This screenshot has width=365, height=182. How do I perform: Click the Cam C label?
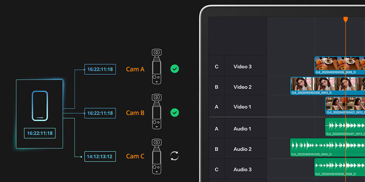[135, 156]
